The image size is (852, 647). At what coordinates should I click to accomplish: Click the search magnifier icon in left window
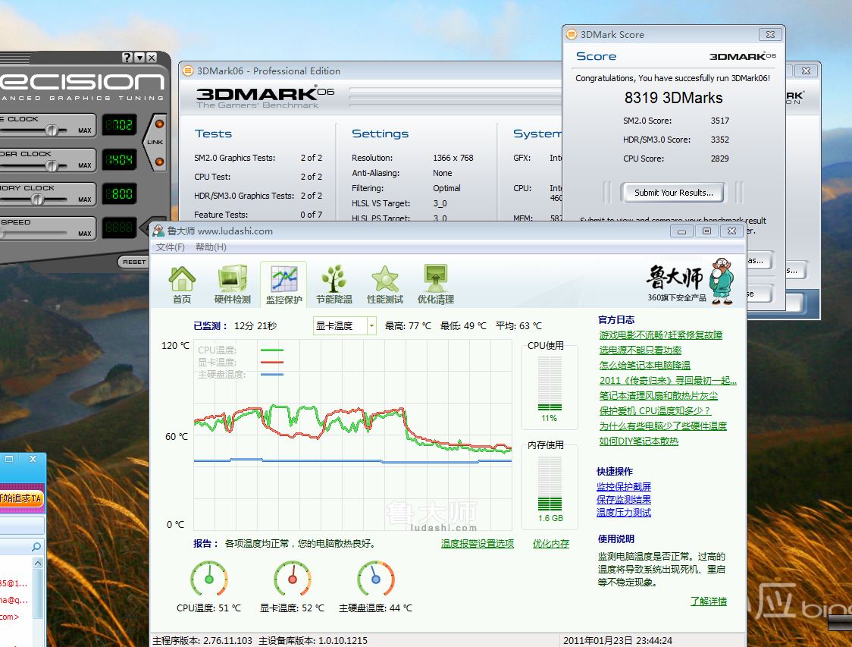tap(36, 546)
